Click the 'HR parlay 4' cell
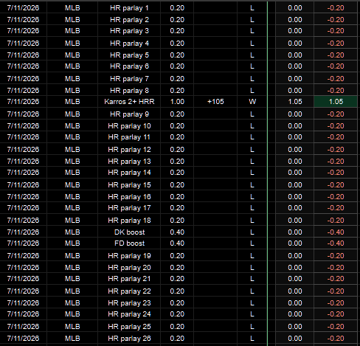This screenshot has width=360, height=346. point(129,44)
